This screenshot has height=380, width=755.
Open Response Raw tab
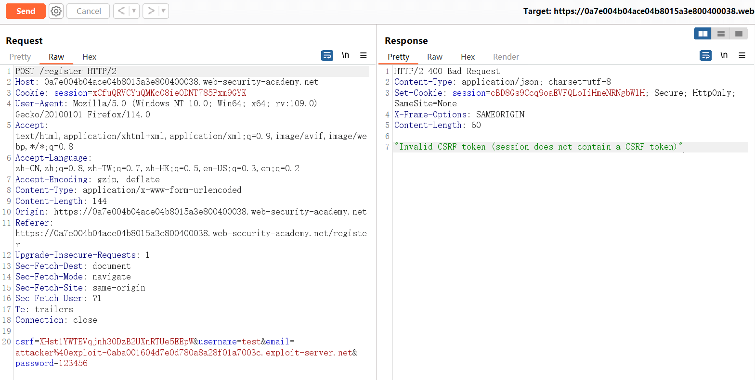click(x=434, y=57)
